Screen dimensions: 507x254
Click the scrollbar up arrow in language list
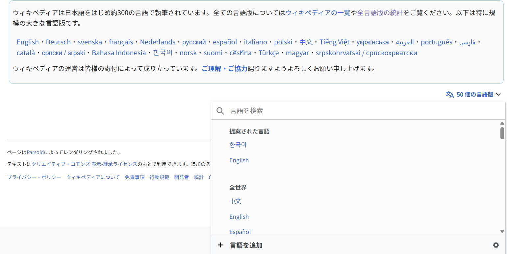click(x=502, y=123)
